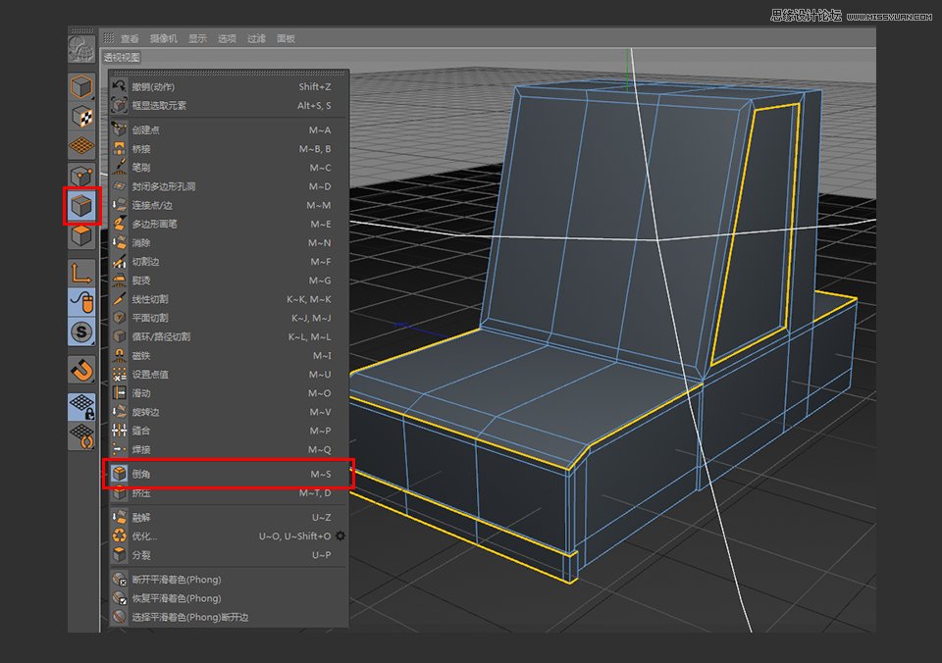Click the 透视视图 perspective view tab
The height and width of the screenshot is (663, 942).
click(x=120, y=57)
